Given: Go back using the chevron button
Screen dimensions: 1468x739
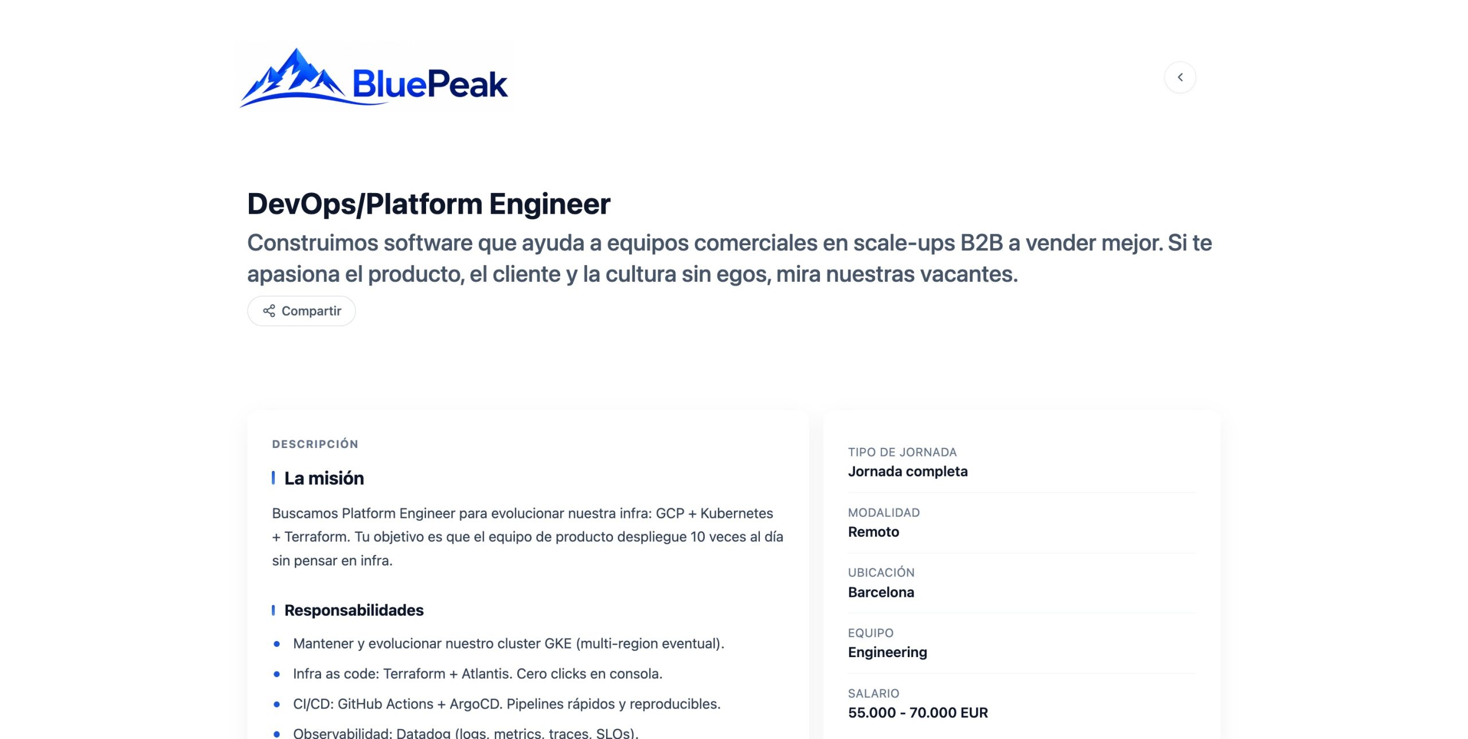Looking at the screenshot, I should (x=1180, y=77).
